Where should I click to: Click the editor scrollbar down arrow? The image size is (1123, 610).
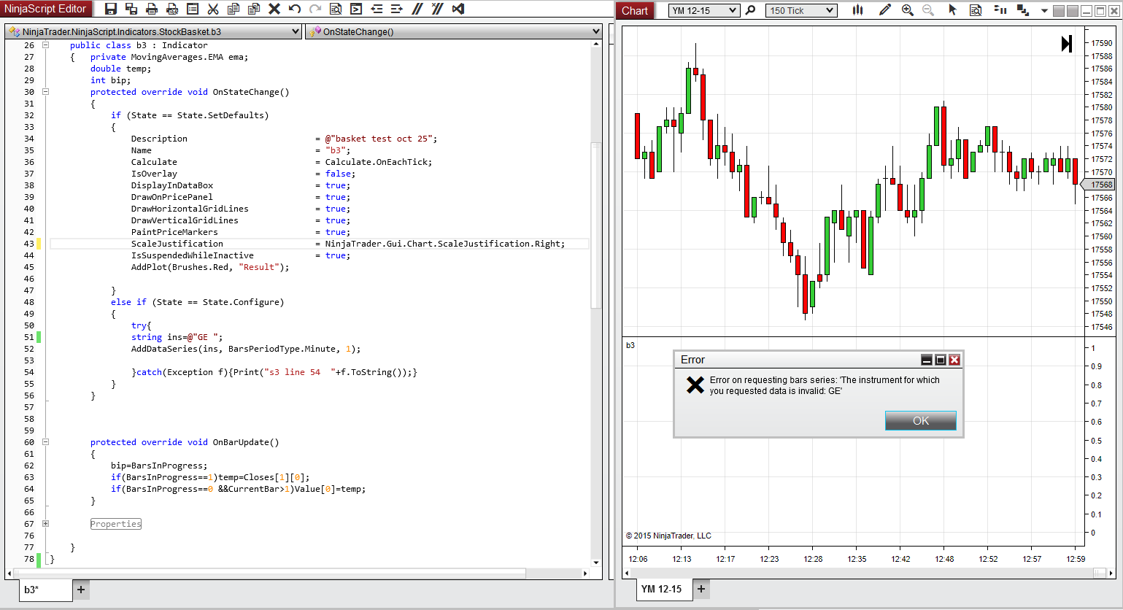coord(596,563)
